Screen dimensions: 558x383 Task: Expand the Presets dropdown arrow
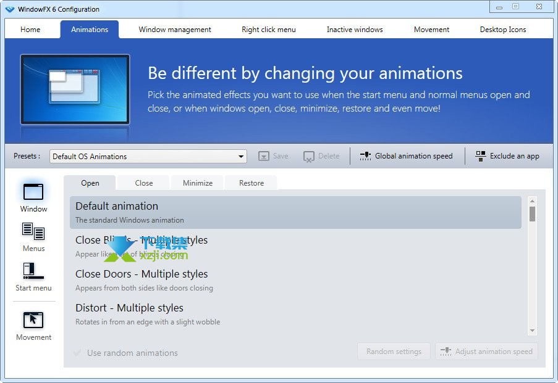coord(241,156)
